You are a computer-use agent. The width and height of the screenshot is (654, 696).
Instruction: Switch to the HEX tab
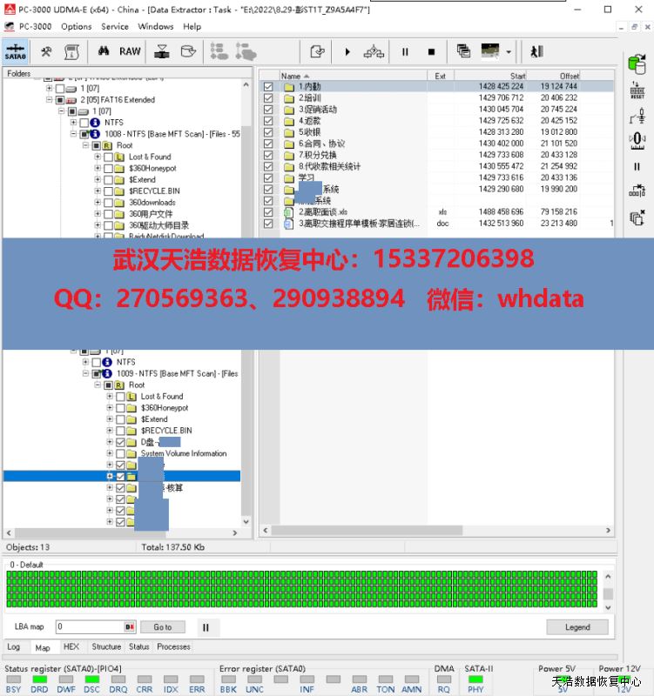pyautogui.click(x=71, y=647)
